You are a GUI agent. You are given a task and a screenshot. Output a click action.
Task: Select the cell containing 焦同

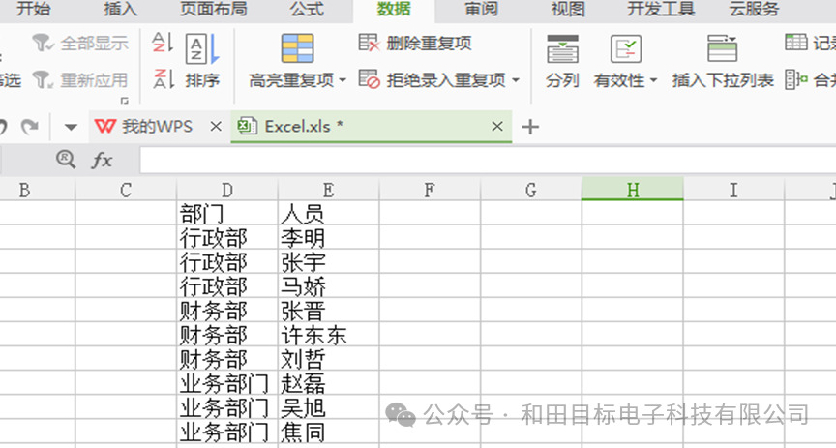pyautogui.click(x=328, y=431)
